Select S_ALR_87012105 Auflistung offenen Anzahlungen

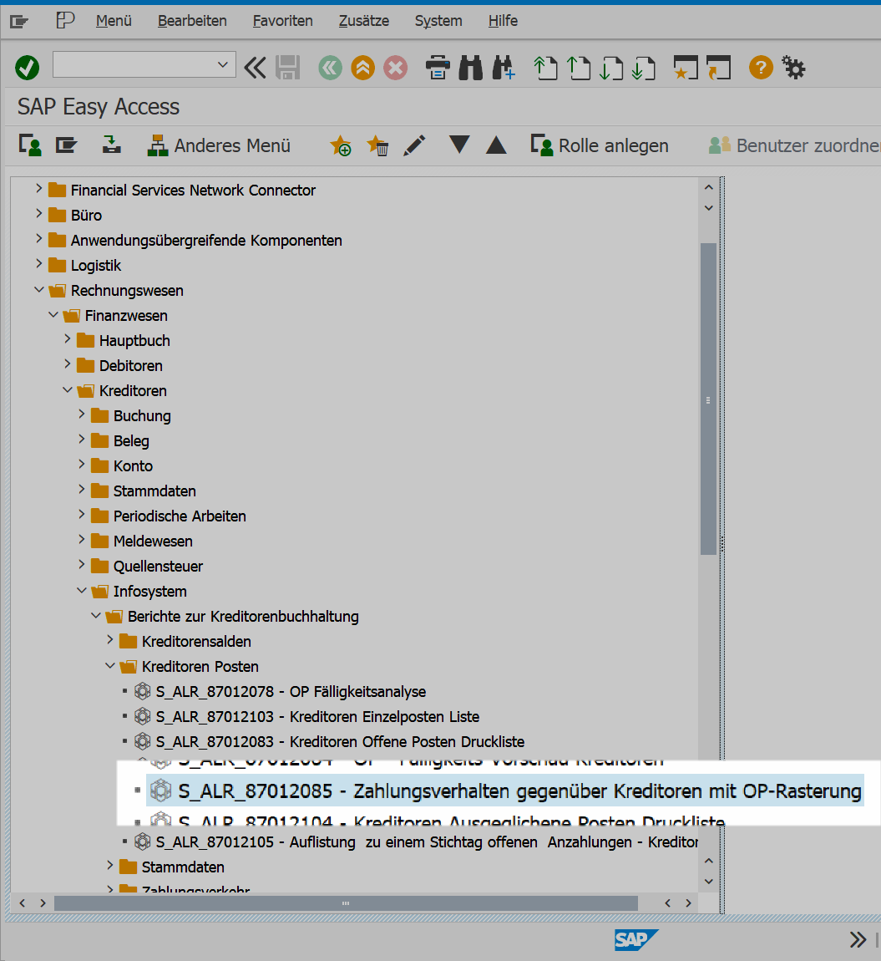point(427,842)
